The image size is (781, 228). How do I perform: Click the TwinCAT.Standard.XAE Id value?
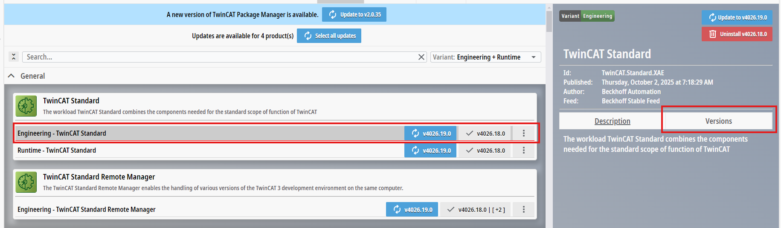(633, 73)
